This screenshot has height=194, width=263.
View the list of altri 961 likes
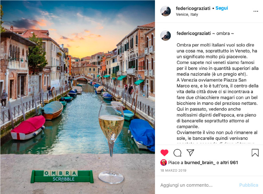(229, 163)
